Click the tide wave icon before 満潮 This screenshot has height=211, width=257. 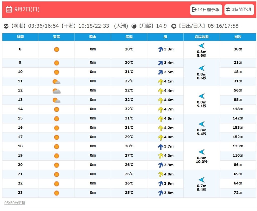[6, 26]
